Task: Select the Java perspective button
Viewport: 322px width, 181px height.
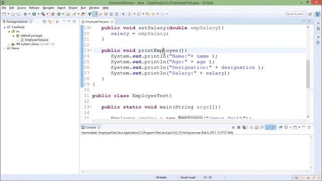Action: (x=317, y=14)
